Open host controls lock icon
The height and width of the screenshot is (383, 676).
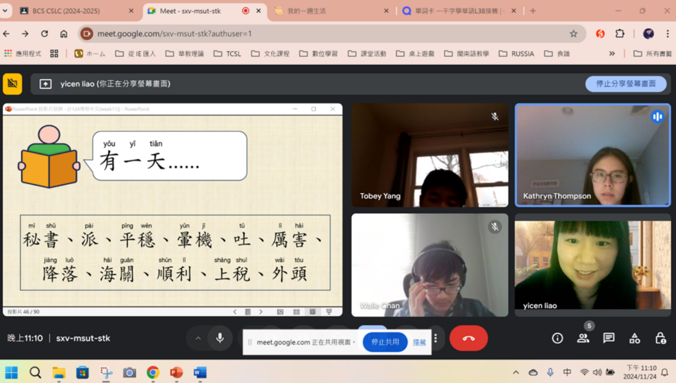click(x=660, y=338)
